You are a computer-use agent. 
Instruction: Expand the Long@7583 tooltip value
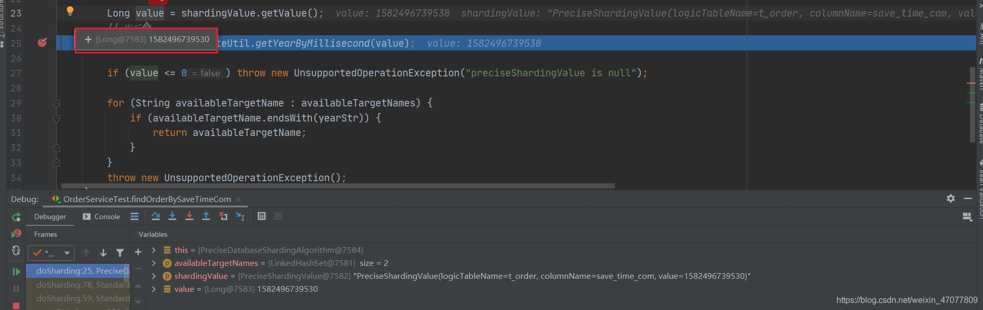(88, 39)
